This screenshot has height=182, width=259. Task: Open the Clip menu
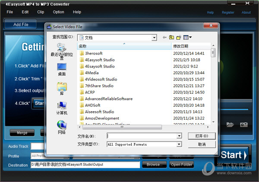[x=41, y=12]
